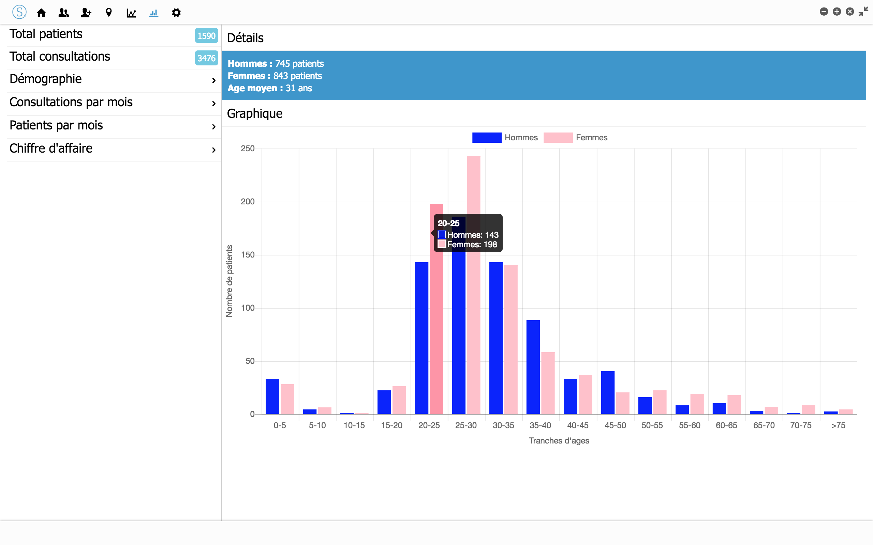Screen dimensions: 873x545
Task: Expand Consultations par mois chevron
Action: (213, 104)
